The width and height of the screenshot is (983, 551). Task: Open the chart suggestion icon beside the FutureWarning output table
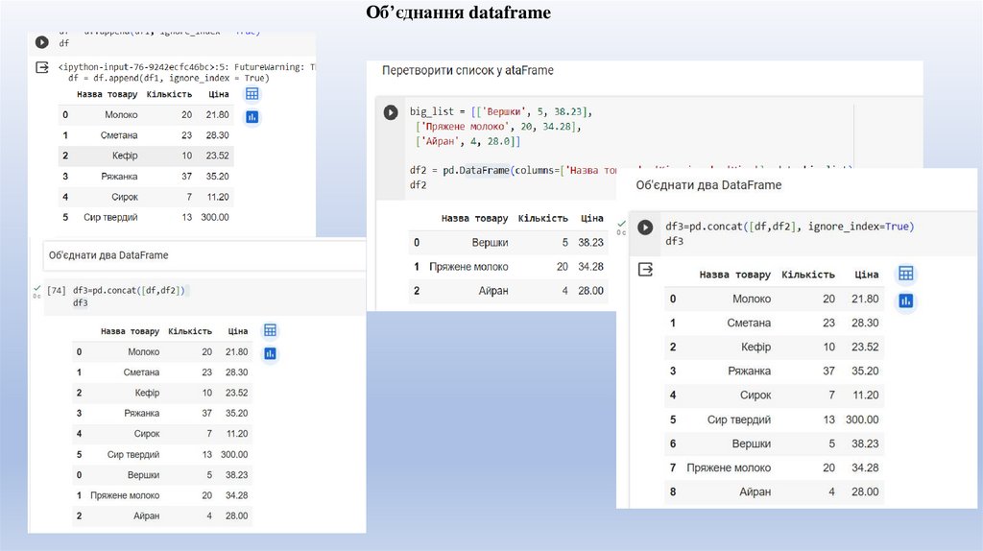pyautogui.click(x=252, y=117)
